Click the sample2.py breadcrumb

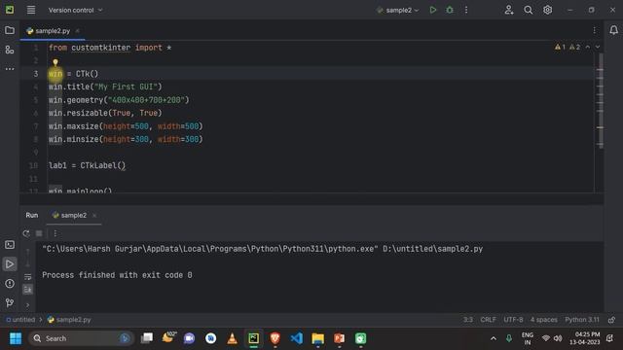coord(69,320)
